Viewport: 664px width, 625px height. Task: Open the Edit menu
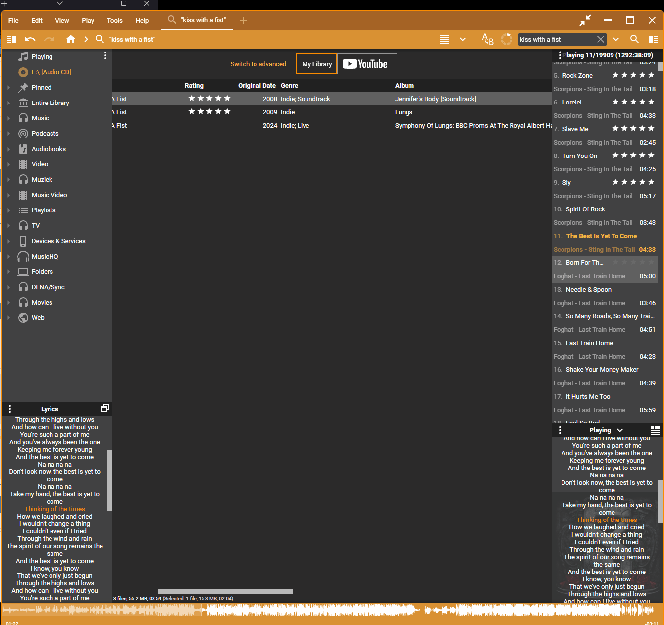pyautogui.click(x=37, y=20)
